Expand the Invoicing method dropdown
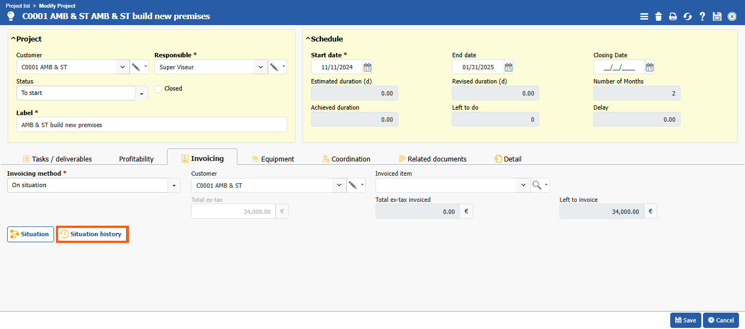This screenshot has width=745, height=329. [174, 186]
